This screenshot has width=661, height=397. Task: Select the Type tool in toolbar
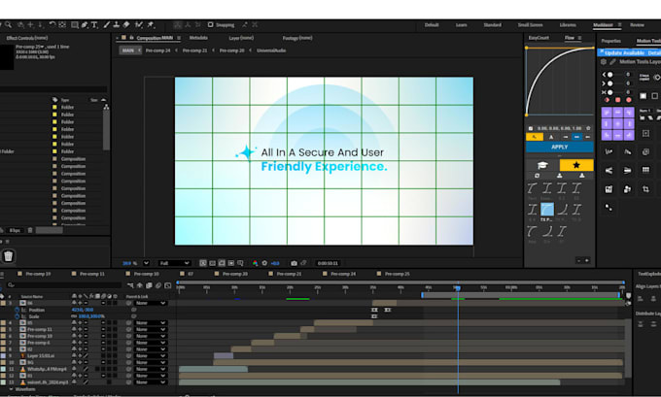tap(94, 25)
